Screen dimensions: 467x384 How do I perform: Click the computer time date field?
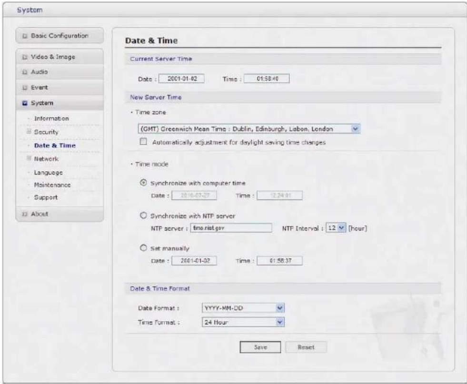pos(194,196)
